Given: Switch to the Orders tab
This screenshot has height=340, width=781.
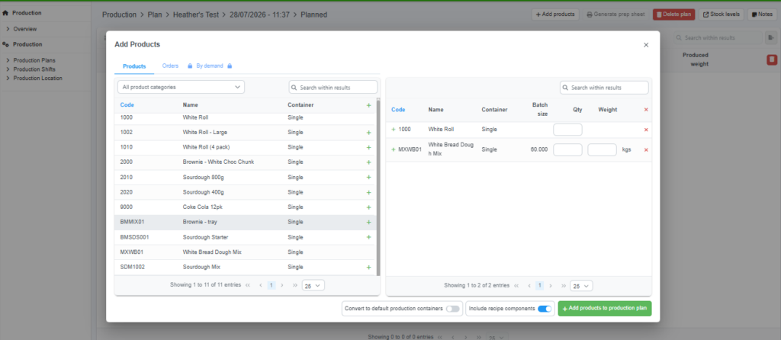Looking at the screenshot, I should [170, 66].
